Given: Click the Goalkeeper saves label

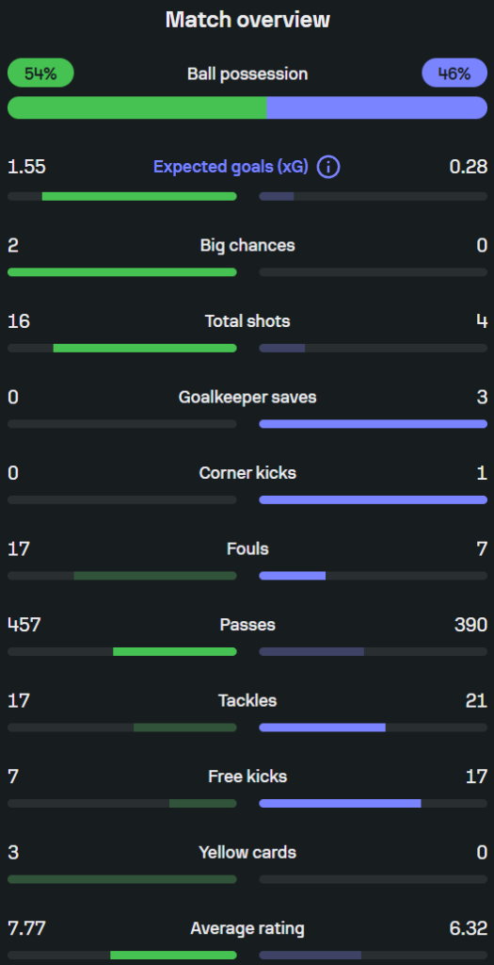Looking at the screenshot, I should click(x=247, y=397).
